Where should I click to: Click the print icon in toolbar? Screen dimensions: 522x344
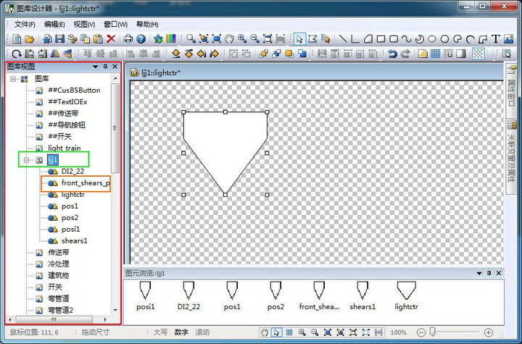128,38
